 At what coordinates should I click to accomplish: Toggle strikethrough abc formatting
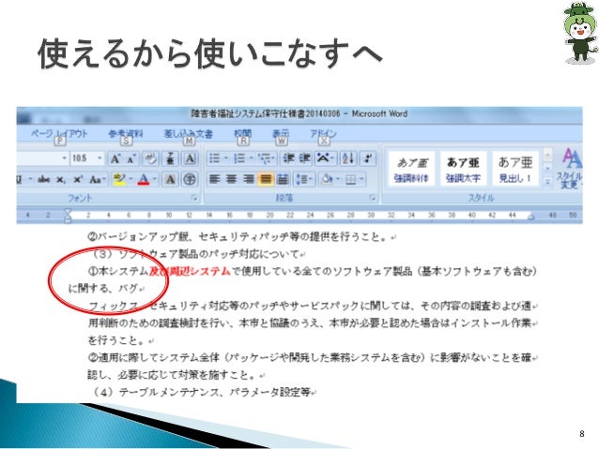(x=44, y=179)
